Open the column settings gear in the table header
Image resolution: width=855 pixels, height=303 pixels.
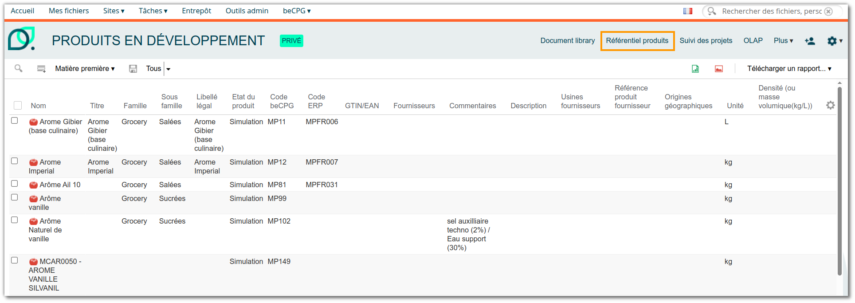click(x=830, y=105)
